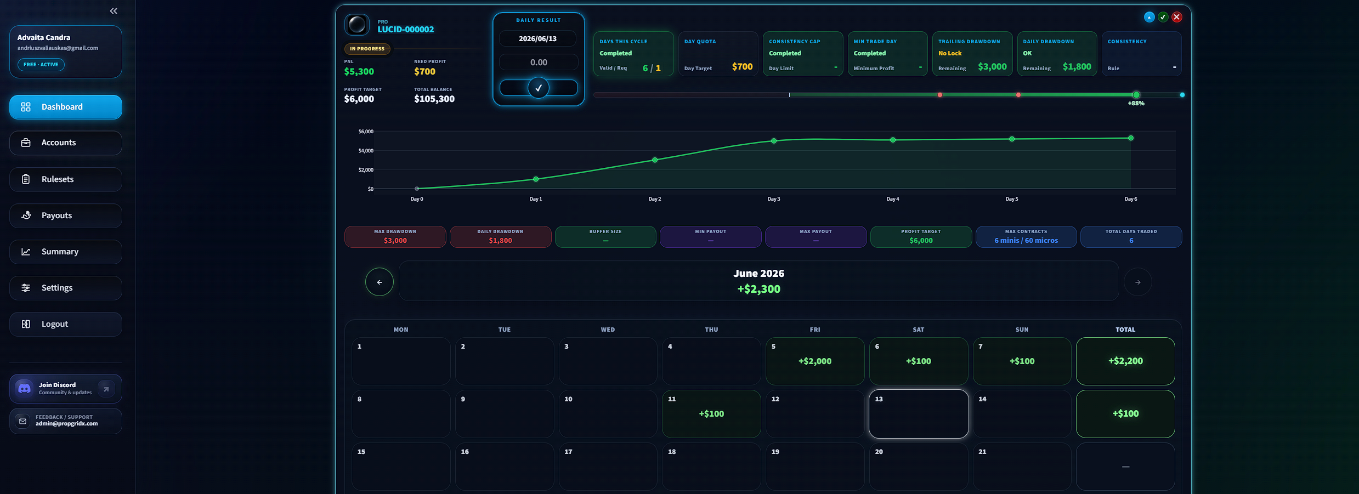Screen dimensions: 1359x494
Task: Click the feedback mail envelope icon
Action: pos(22,421)
